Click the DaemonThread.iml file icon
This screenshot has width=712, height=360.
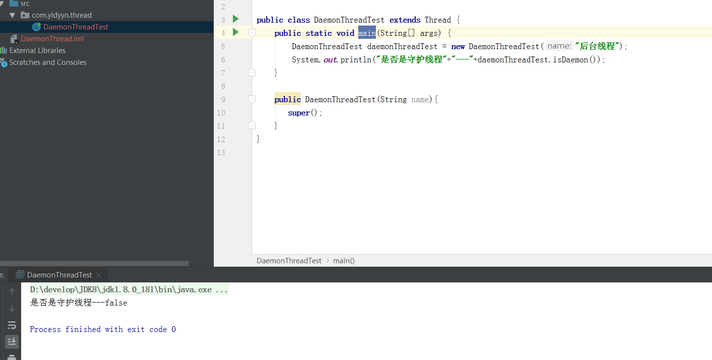point(14,39)
